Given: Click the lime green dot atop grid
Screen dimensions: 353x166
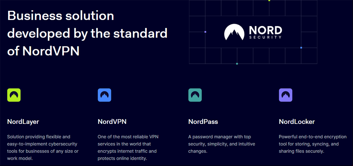Looking at the screenshot, I should tap(269, 0).
